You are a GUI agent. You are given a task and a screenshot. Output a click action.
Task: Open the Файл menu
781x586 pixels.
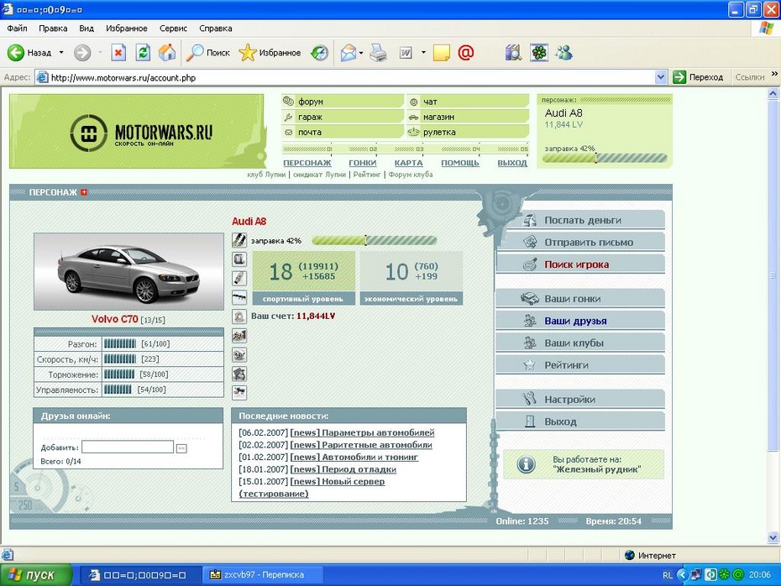click(17, 29)
